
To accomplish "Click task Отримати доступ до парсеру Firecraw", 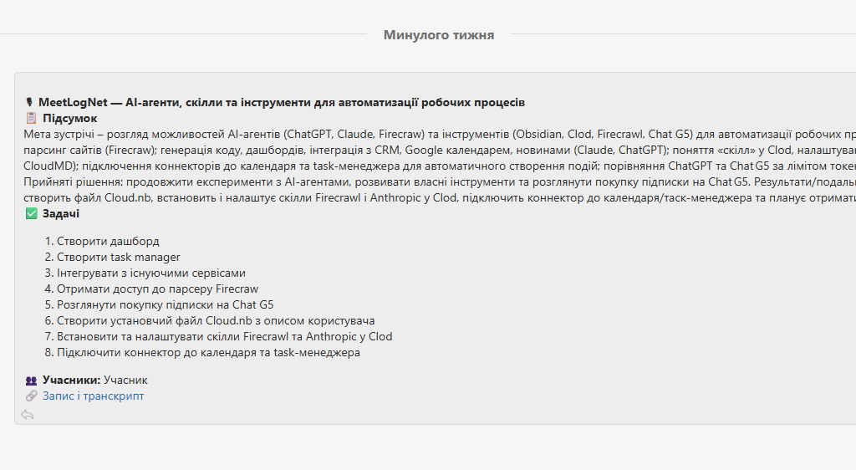I will [x=158, y=289].
